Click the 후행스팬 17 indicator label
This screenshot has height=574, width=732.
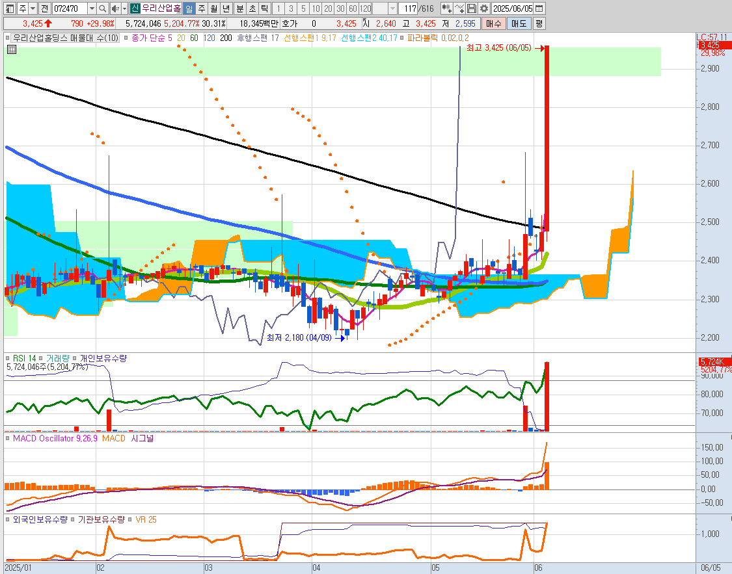[258, 38]
